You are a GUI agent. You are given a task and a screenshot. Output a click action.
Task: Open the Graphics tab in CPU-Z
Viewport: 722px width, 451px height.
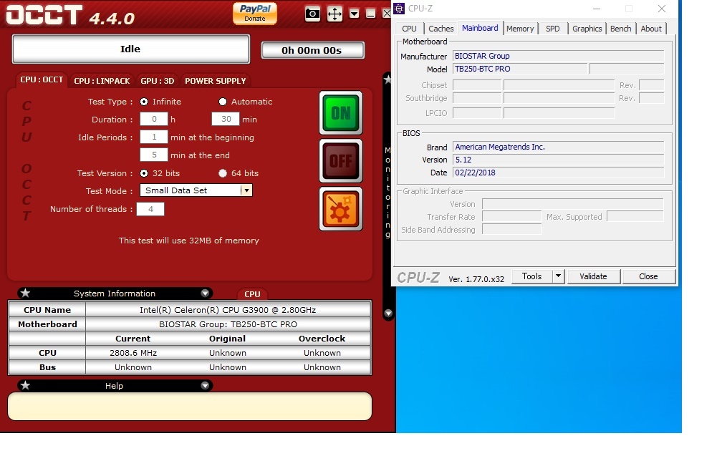[x=587, y=29]
